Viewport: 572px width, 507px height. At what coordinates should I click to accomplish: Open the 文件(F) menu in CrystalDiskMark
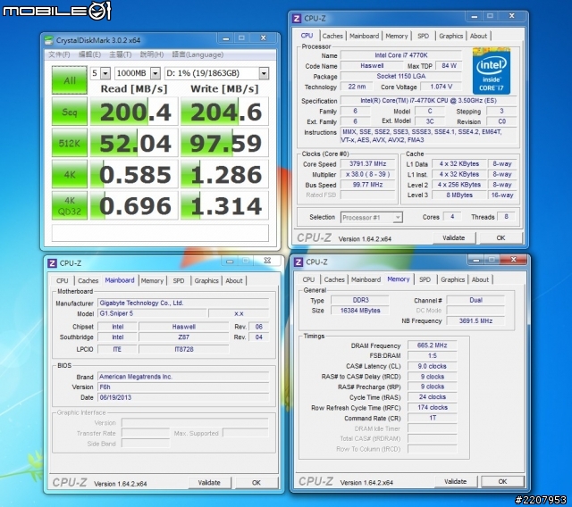pos(59,54)
